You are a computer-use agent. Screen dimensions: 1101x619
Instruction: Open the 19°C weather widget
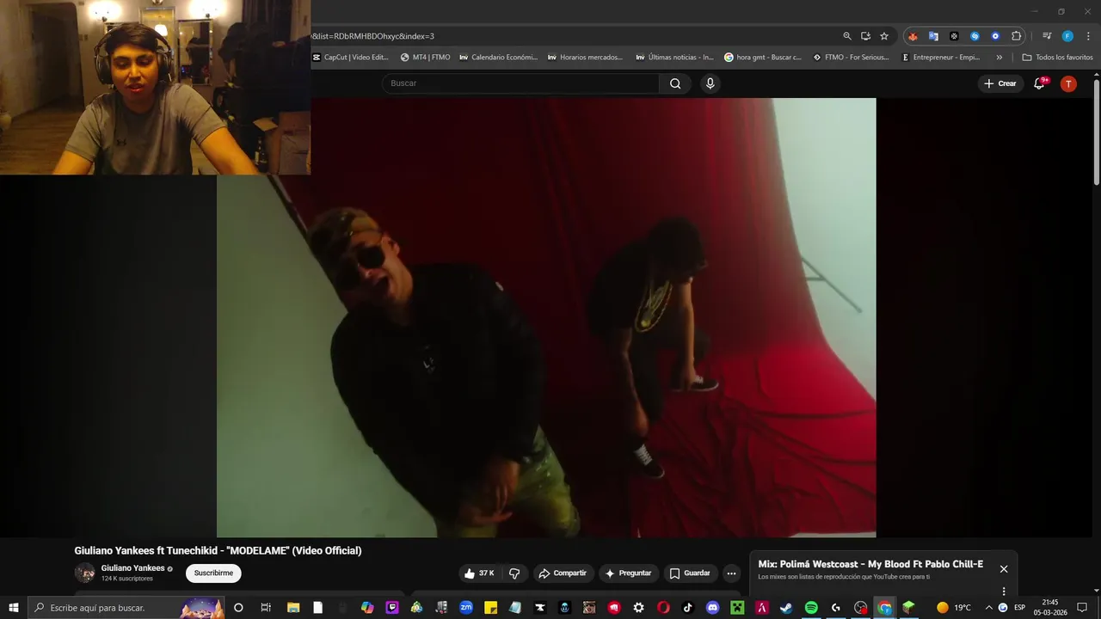point(953,608)
